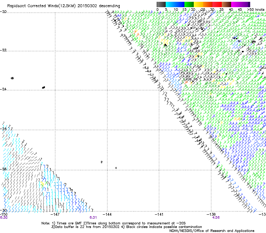This screenshot has width=266, height=233.
Task: Click the latitude label '-22' on the left axis
Action: (3, 50)
